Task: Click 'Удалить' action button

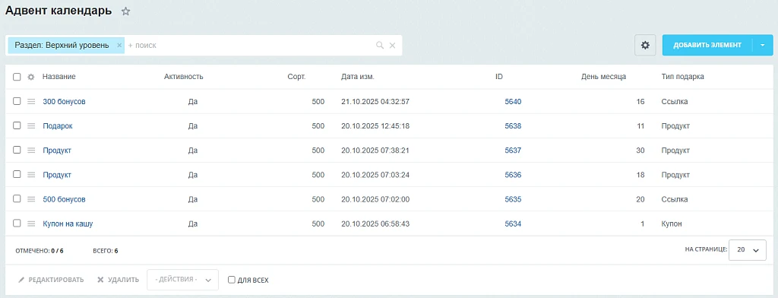Action: [x=118, y=280]
